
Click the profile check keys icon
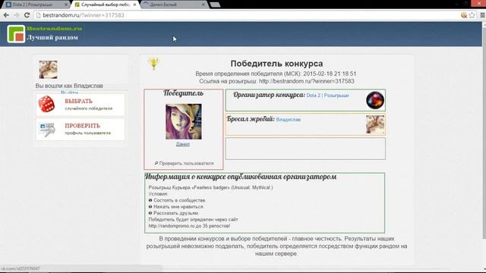(x=47, y=130)
